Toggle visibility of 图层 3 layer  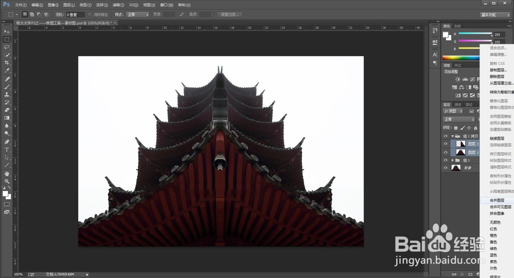coord(446,144)
